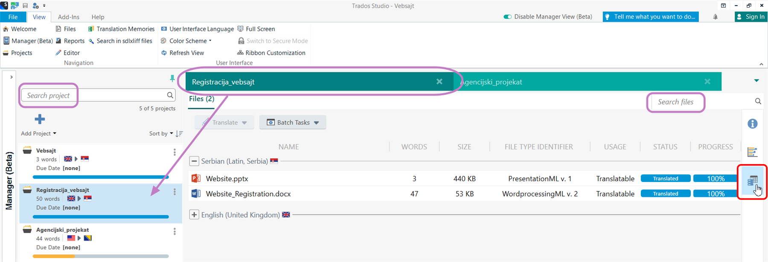
Task: Open the Files view in ribbon
Action: tap(66, 29)
